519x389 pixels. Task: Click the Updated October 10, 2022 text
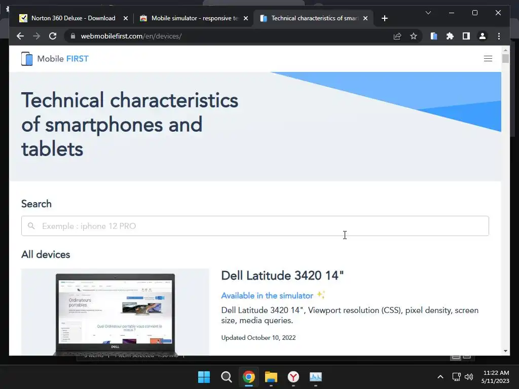click(258, 338)
